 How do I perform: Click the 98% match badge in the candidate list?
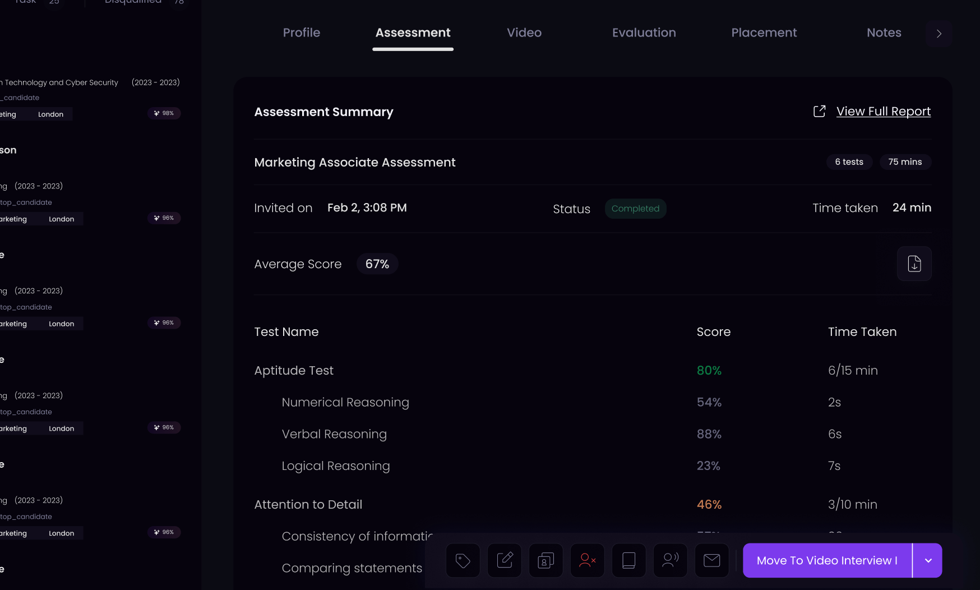click(x=164, y=113)
